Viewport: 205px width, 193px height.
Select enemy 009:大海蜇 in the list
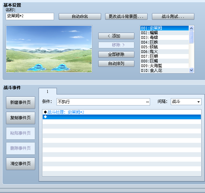coord(165,66)
